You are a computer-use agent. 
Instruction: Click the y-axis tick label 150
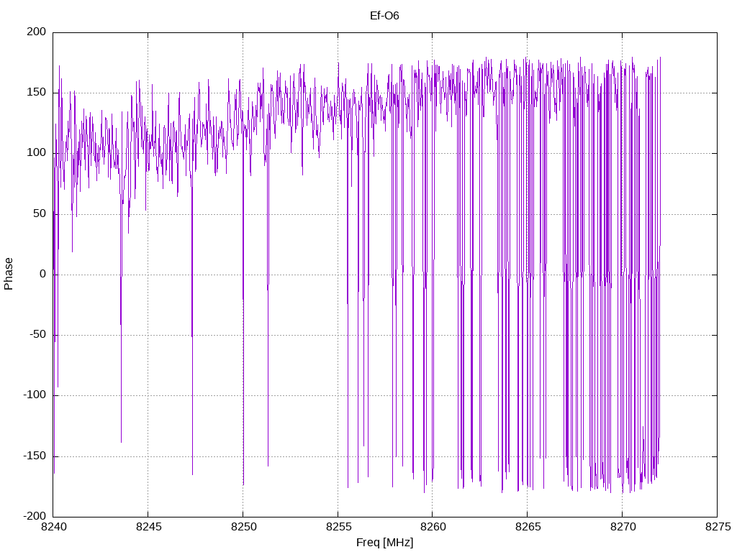(37, 93)
